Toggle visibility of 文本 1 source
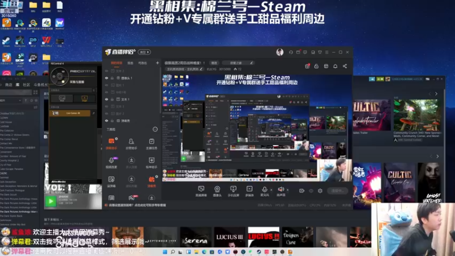This screenshot has height=256, width=455. (106, 99)
